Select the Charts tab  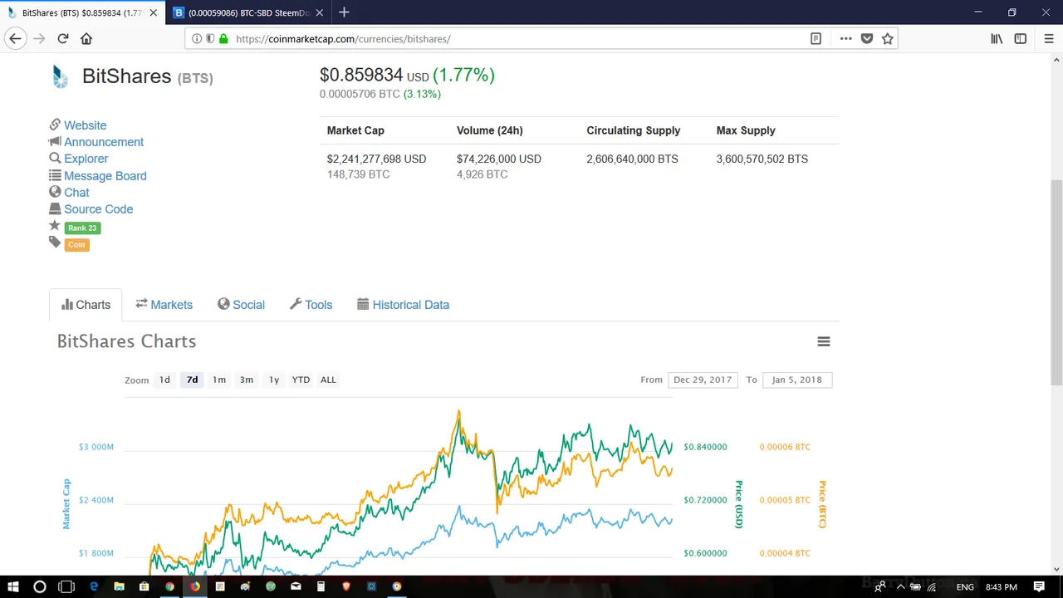click(86, 305)
